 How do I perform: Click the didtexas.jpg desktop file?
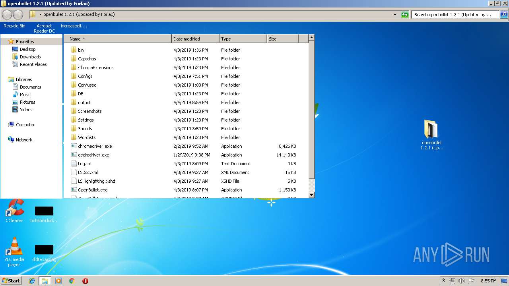44,253
